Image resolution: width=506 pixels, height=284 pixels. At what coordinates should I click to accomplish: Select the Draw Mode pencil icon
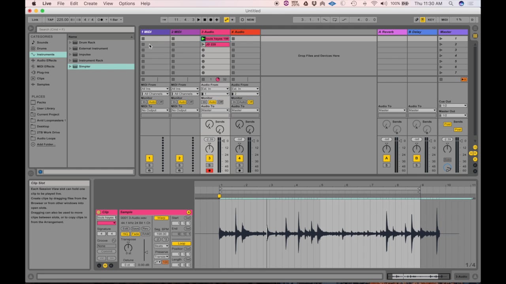(x=417, y=19)
